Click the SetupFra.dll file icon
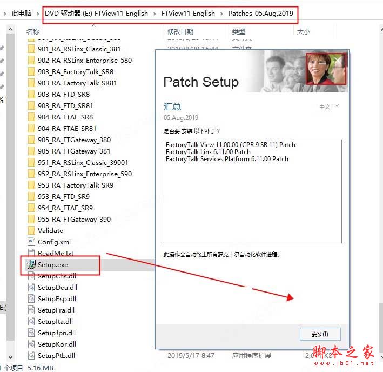This screenshot has width=383, height=372. (31, 310)
